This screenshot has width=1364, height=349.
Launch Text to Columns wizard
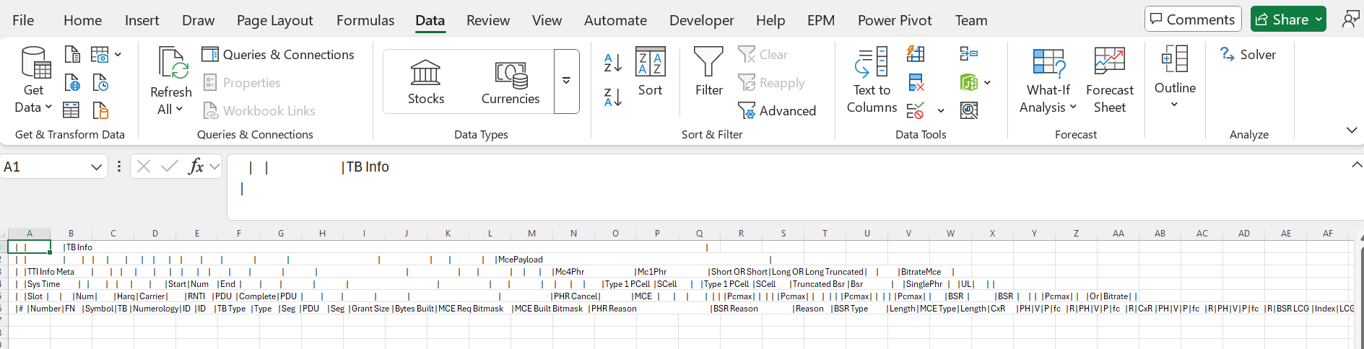(872, 81)
